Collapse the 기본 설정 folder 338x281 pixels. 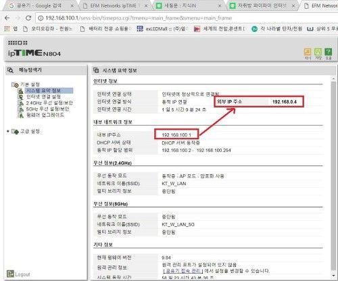(x=15, y=84)
